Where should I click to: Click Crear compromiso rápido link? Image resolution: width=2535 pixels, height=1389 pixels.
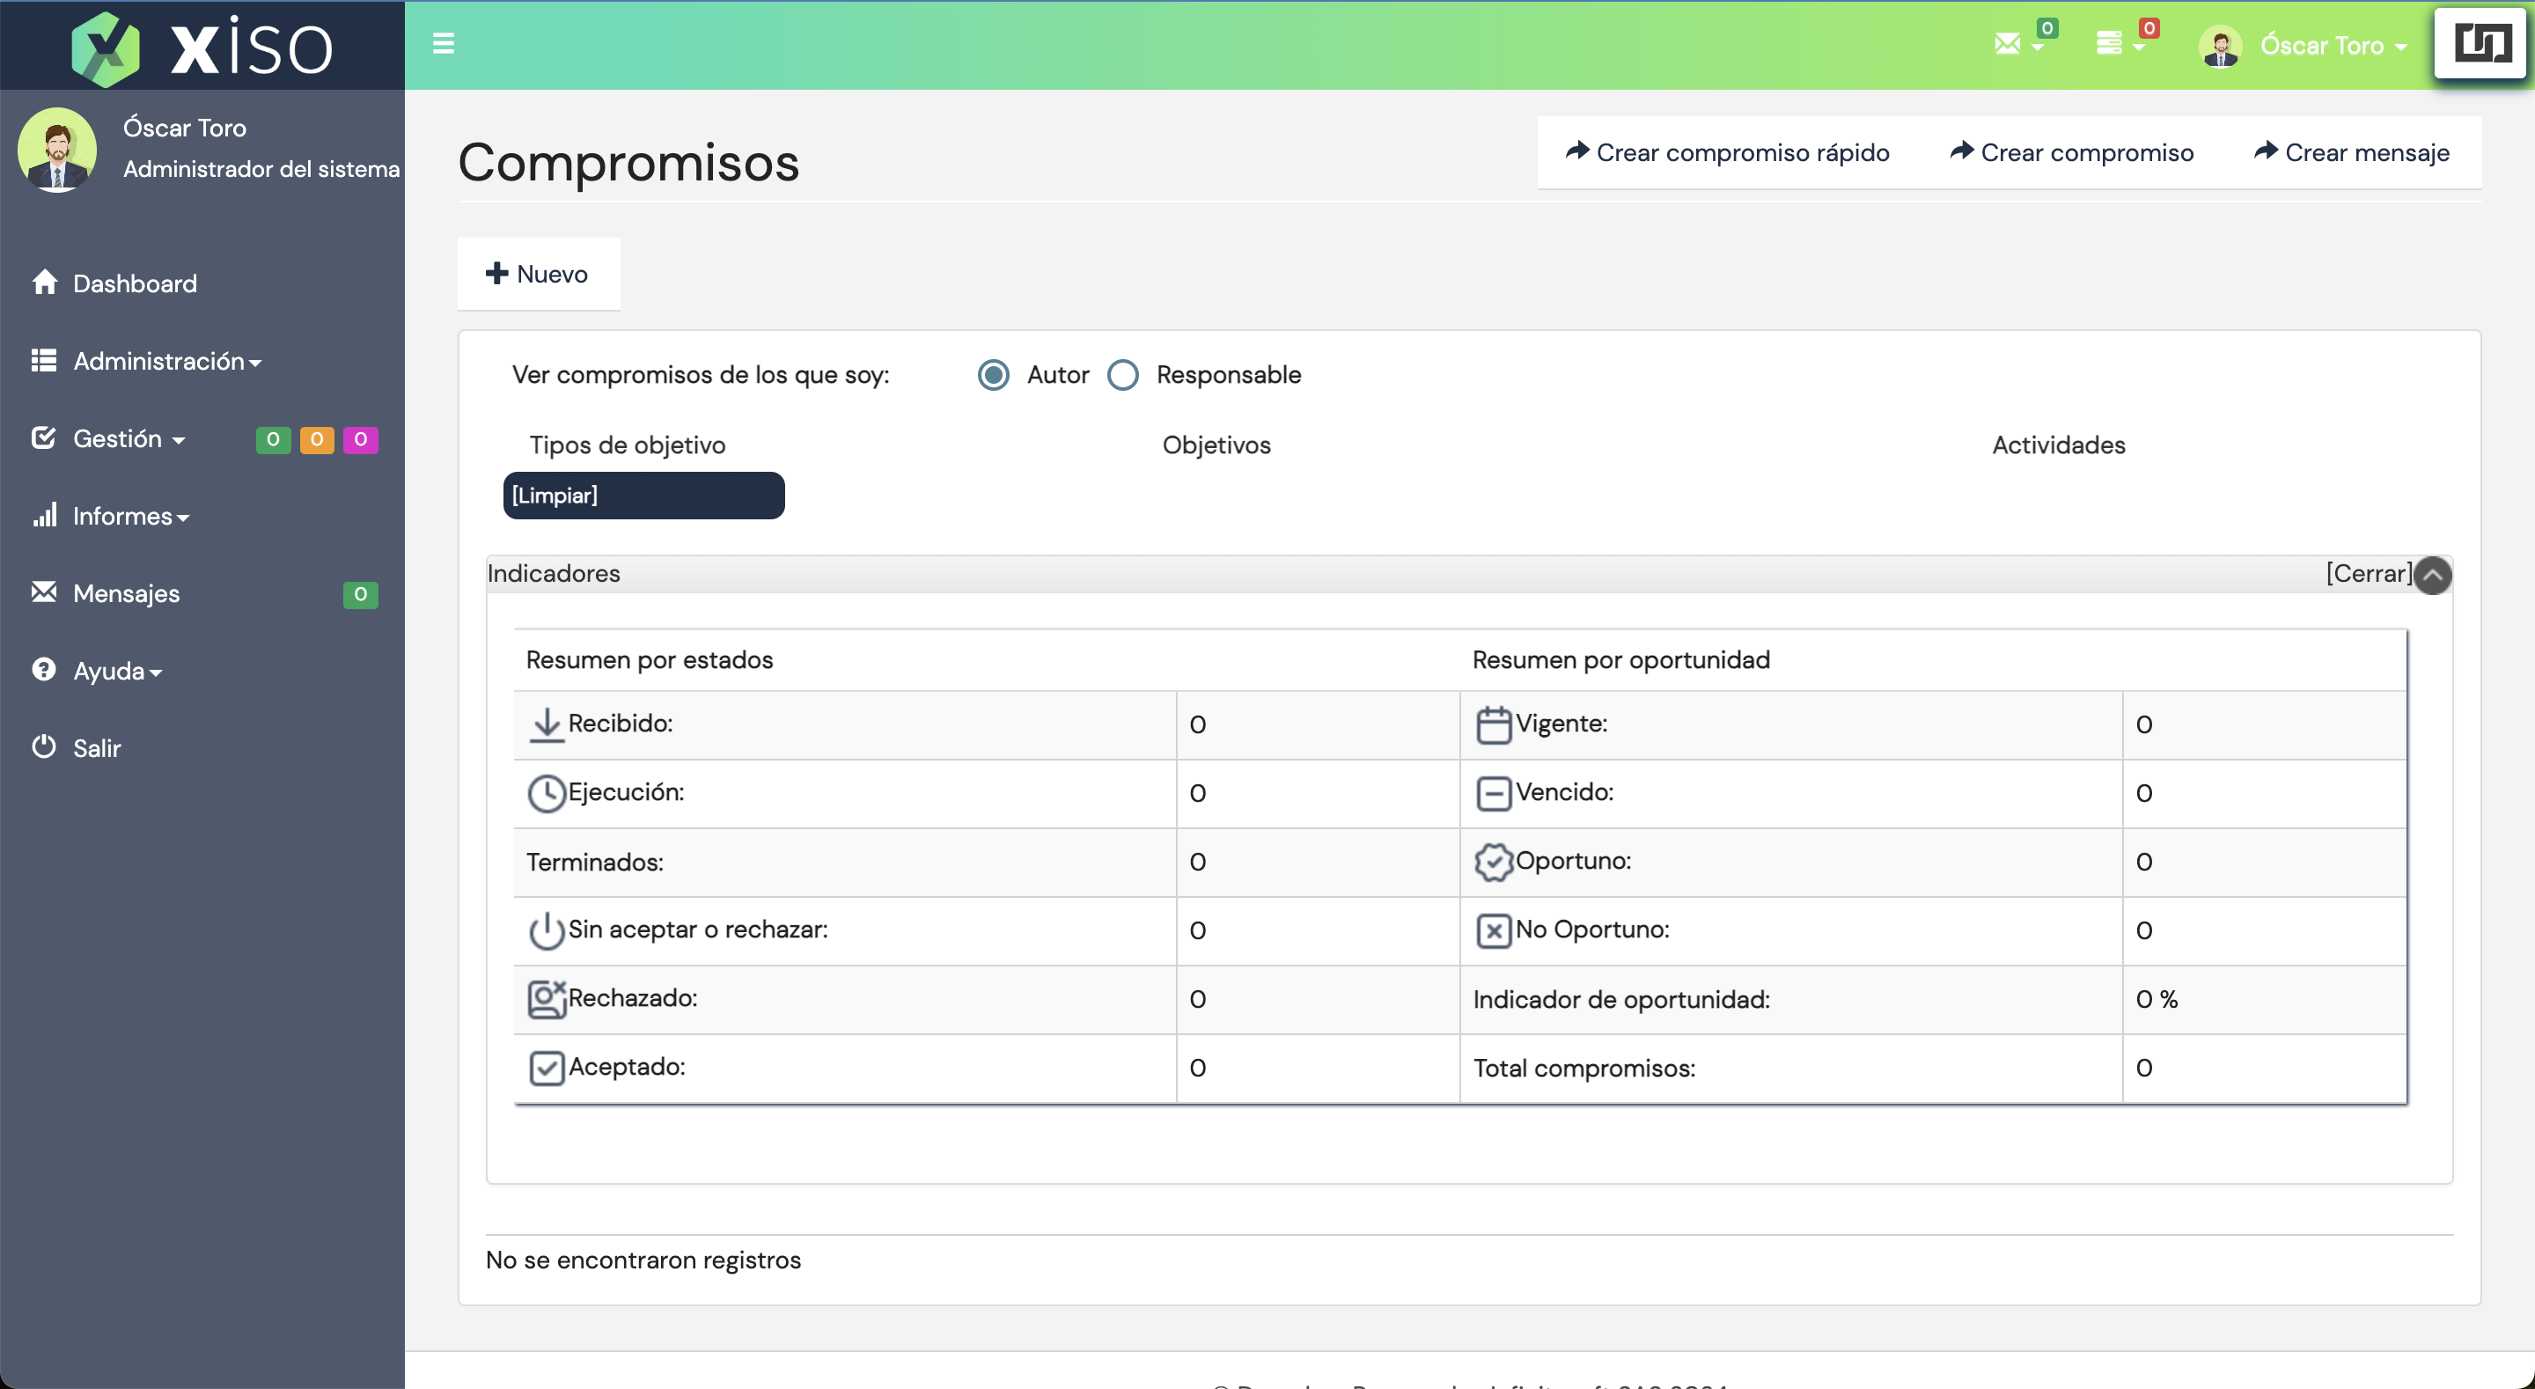tap(1727, 152)
